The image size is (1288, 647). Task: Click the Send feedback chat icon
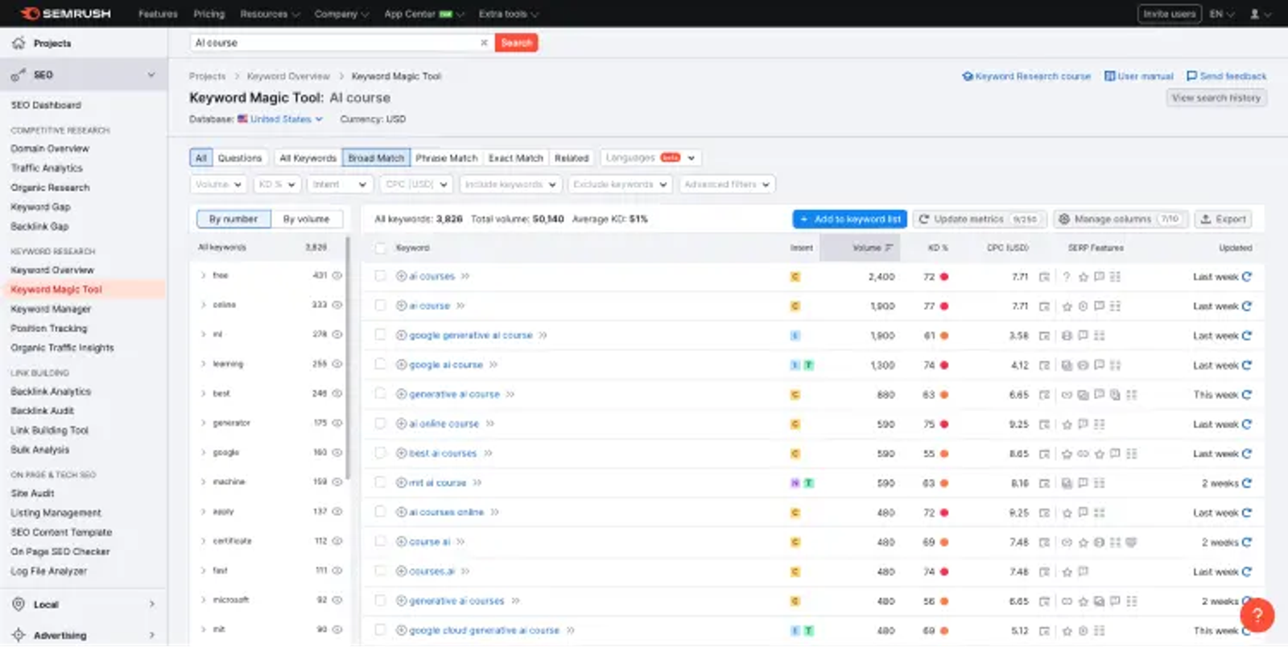(x=1191, y=76)
